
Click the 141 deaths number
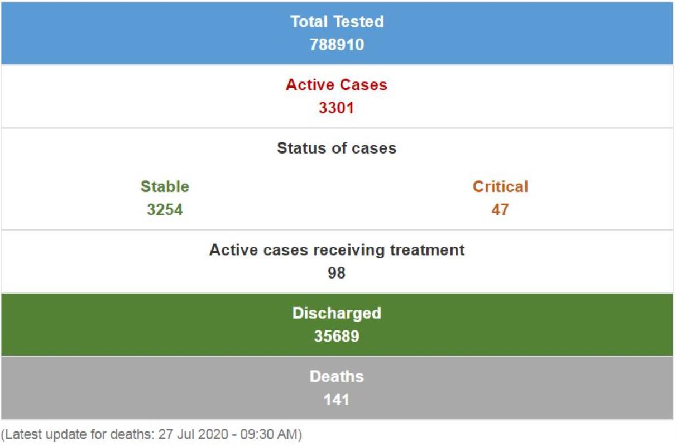(x=337, y=400)
